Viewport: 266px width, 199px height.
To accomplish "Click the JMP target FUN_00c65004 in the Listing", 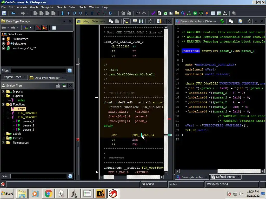I will point(143,135).
